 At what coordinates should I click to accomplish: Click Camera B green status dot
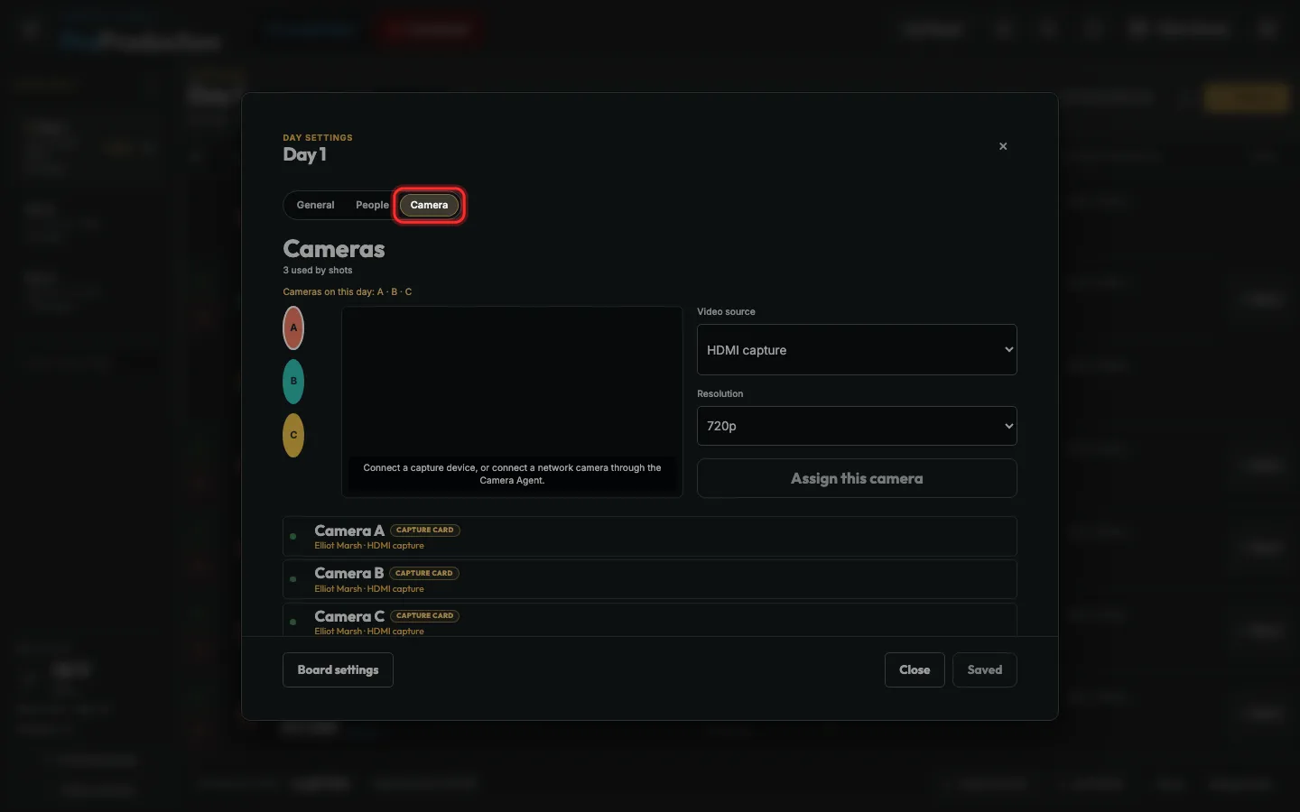point(292,579)
